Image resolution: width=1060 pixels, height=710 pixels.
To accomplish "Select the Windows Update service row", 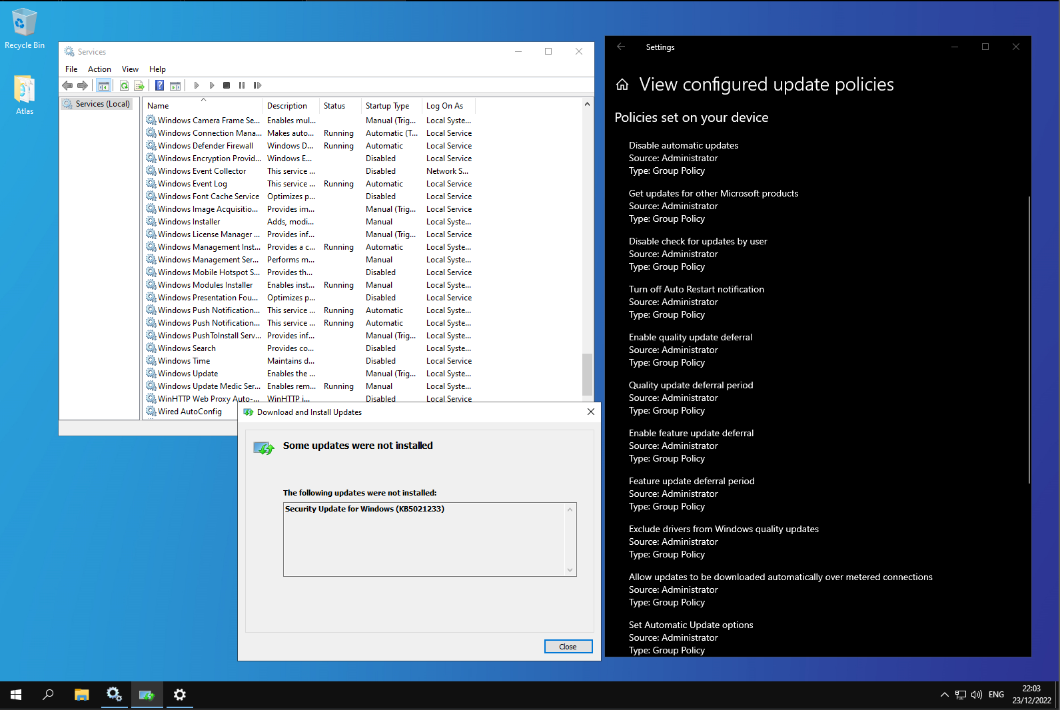I will (309, 374).
